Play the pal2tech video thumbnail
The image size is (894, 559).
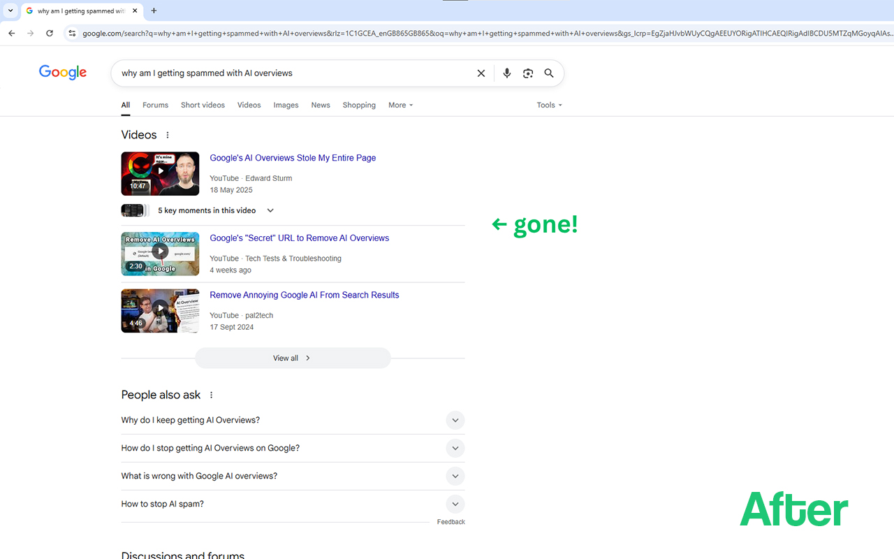pyautogui.click(x=160, y=311)
